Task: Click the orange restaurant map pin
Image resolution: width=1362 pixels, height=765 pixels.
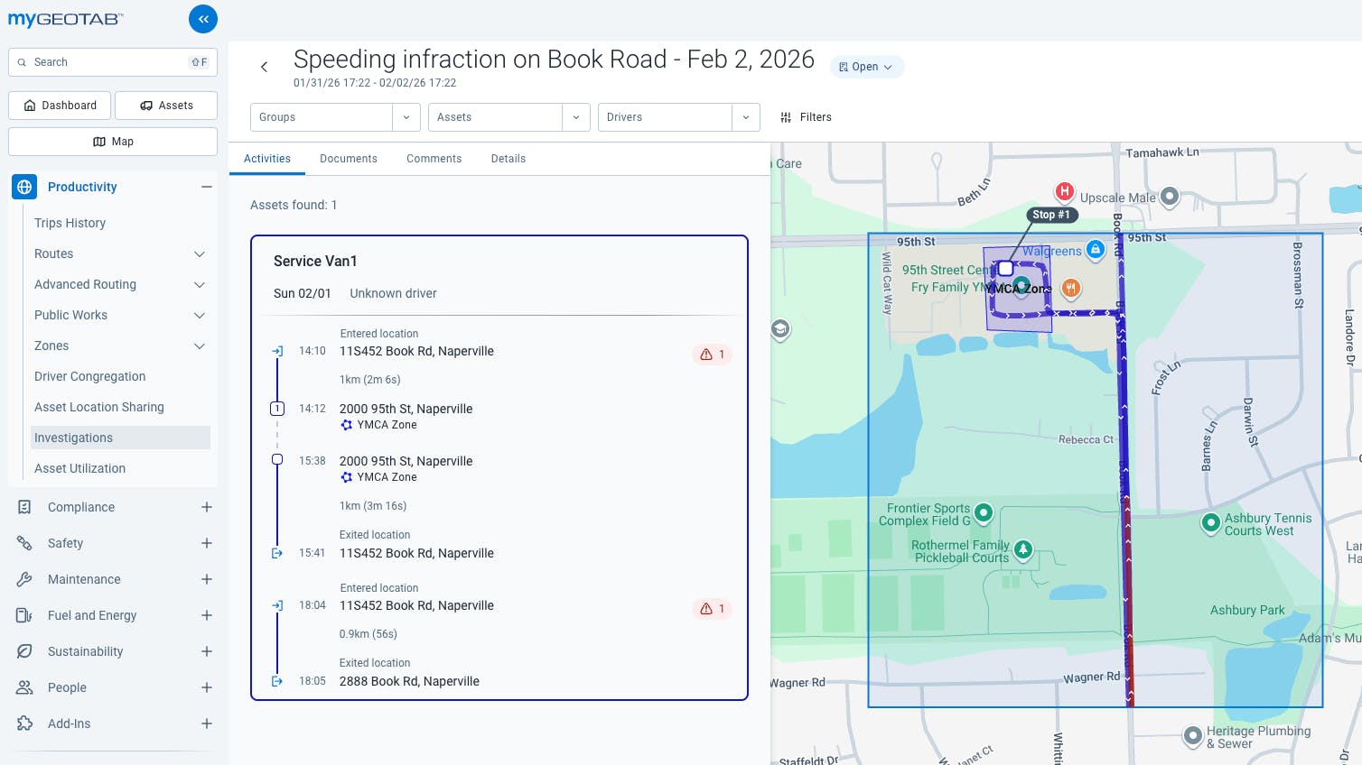Action: [x=1071, y=289]
